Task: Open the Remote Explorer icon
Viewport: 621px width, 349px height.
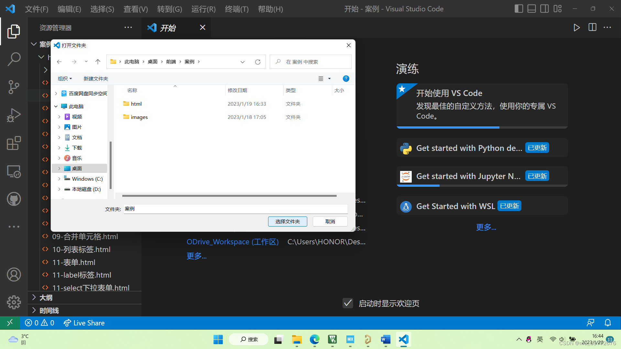Action: (14, 172)
